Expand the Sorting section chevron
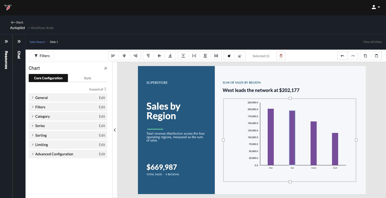Image resolution: width=386 pixels, height=198 pixels. (33, 135)
